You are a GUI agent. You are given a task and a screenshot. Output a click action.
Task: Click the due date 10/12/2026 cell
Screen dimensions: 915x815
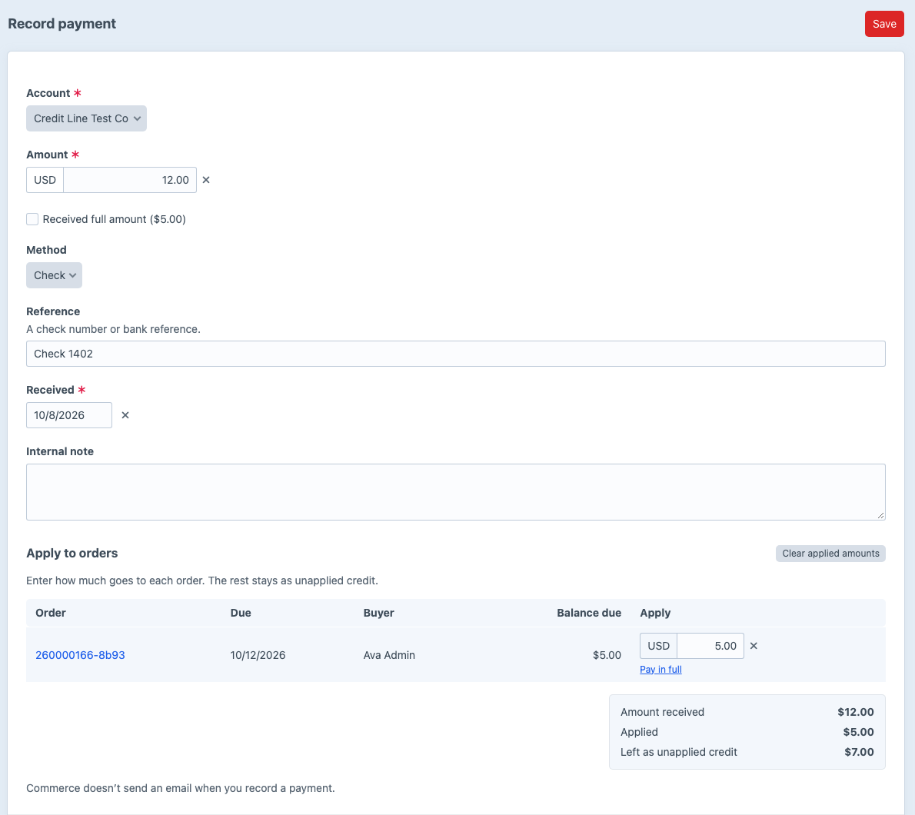click(258, 655)
